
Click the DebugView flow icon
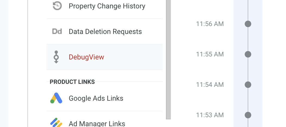pos(56,57)
